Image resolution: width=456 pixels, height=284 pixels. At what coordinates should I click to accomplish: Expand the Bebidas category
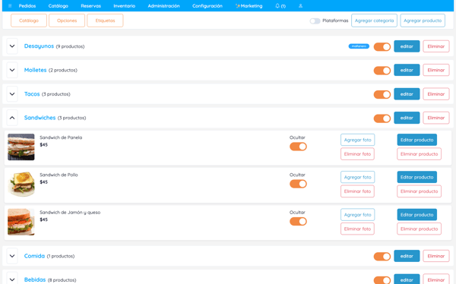[x=12, y=279]
